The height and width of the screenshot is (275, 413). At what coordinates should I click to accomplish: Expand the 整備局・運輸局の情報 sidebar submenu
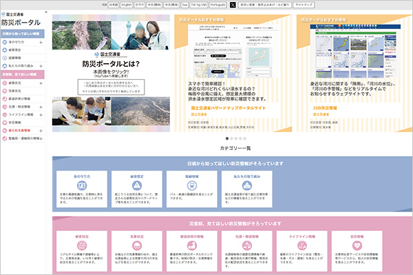click(41, 139)
